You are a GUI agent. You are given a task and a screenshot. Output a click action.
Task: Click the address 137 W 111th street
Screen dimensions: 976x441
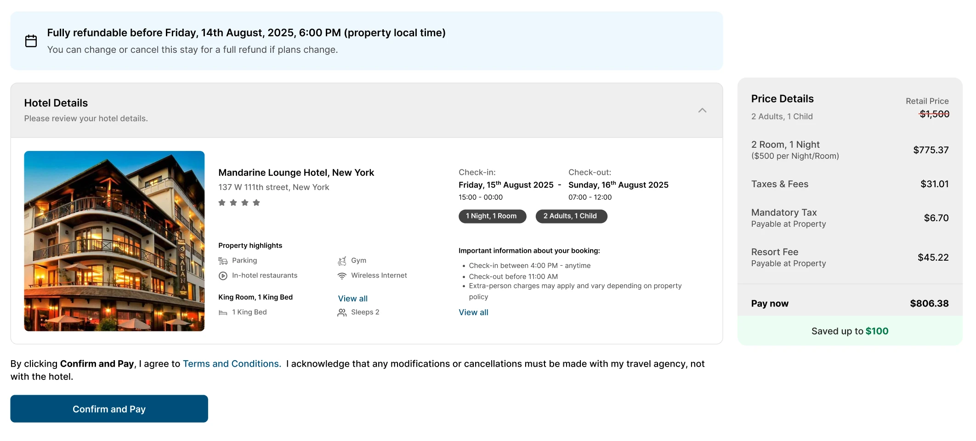[x=274, y=187]
